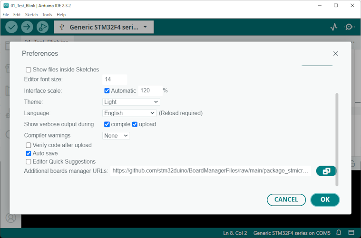Toggle verbose output during compile
The width and height of the screenshot is (361, 238).
[107, 124]
